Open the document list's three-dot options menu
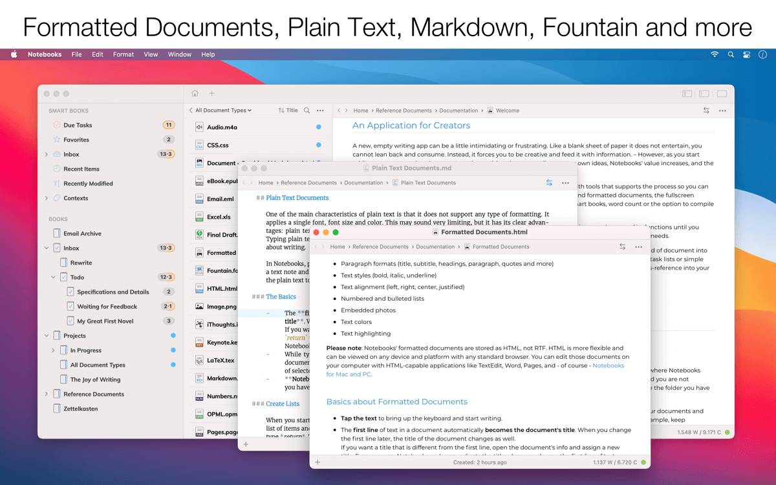 point(320,111)
